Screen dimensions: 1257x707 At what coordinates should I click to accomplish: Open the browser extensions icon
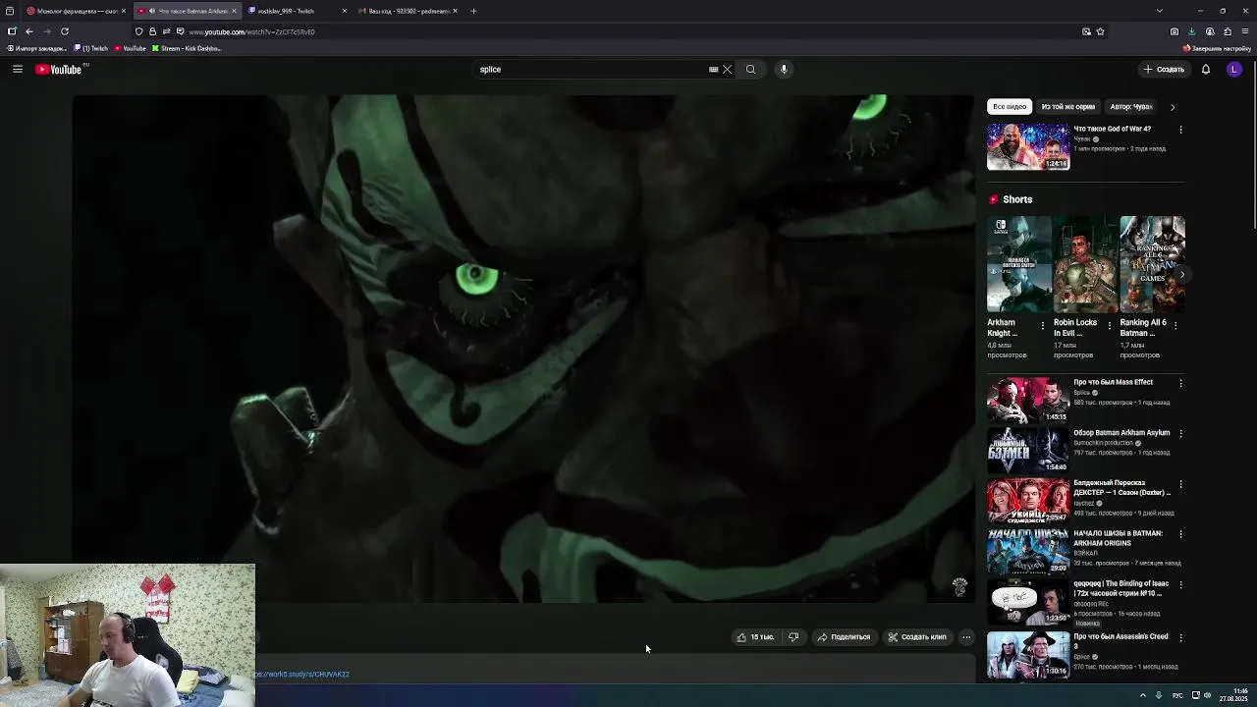click(x=1228, y=31)
